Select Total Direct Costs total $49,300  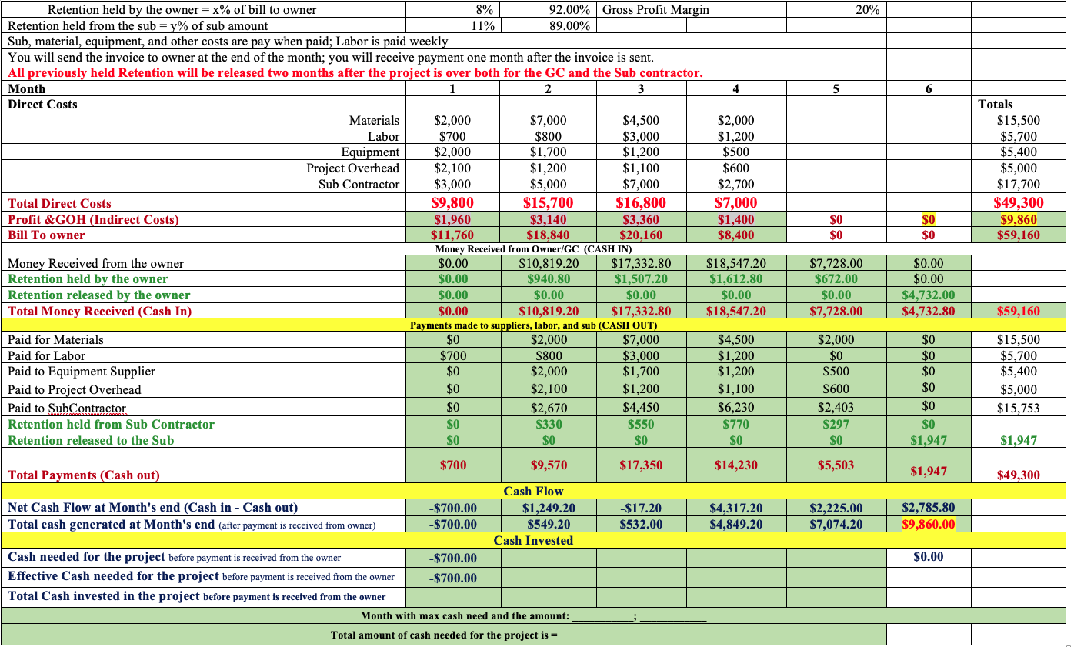click(x=1018, y=203)
